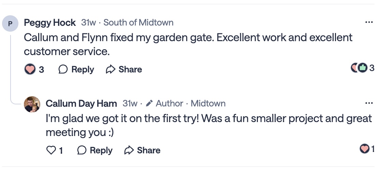Share Peggy Hock's comment
380x170 pixels.
point(124,69)
